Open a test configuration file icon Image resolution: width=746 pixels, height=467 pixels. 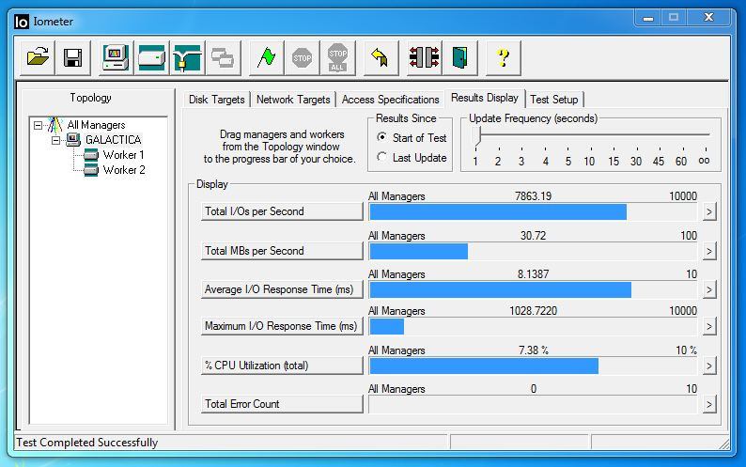[x=39, y=57]
